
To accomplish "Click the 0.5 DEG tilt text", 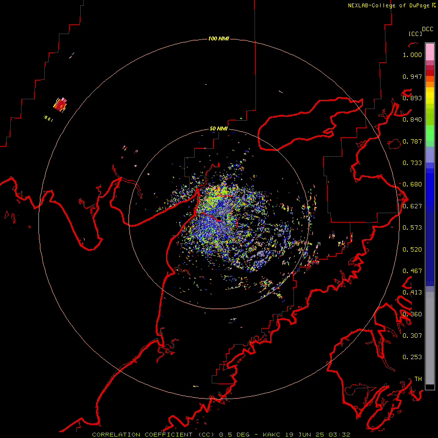I will click(x=235, y=435).
